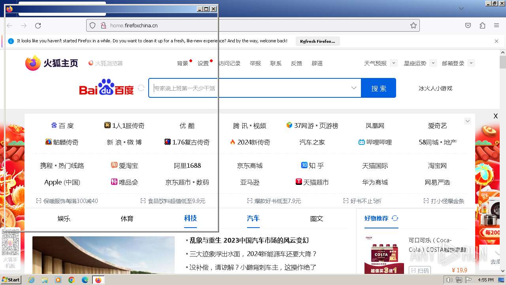Switch to the 汽车 news tab
Screen dimensions: 506x285
tap(253, 218)
